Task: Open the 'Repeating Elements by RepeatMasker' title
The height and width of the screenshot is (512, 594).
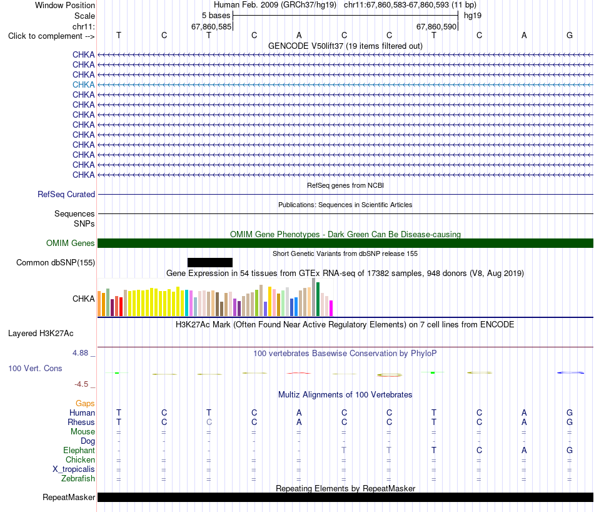Action: click(345, 488)
